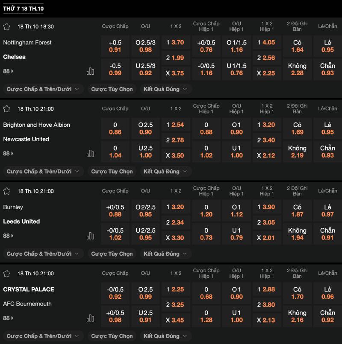Bet on Nottingham Forest home win at 3.70
Image resolution: width=342 pixels, height=344 pixels.
[175, 43]
